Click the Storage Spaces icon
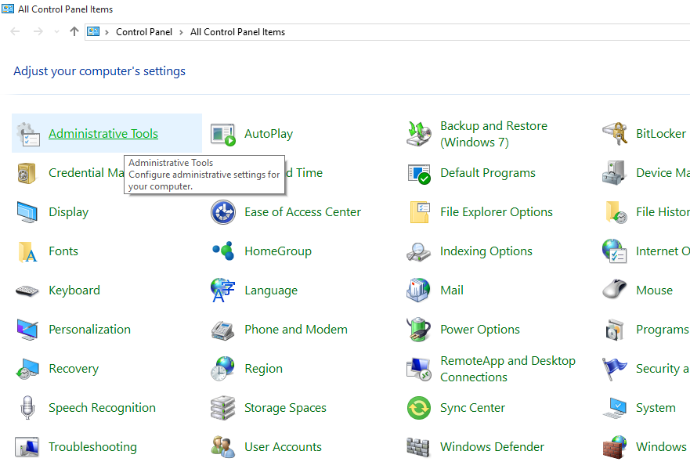Image resolution: width=690 pixels, height=469 pixels. (222, 408)
